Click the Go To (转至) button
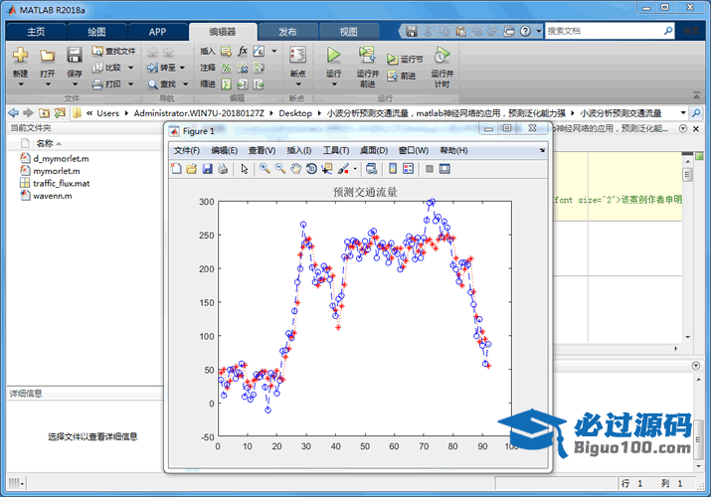The image size is (711, 497). 161,68
